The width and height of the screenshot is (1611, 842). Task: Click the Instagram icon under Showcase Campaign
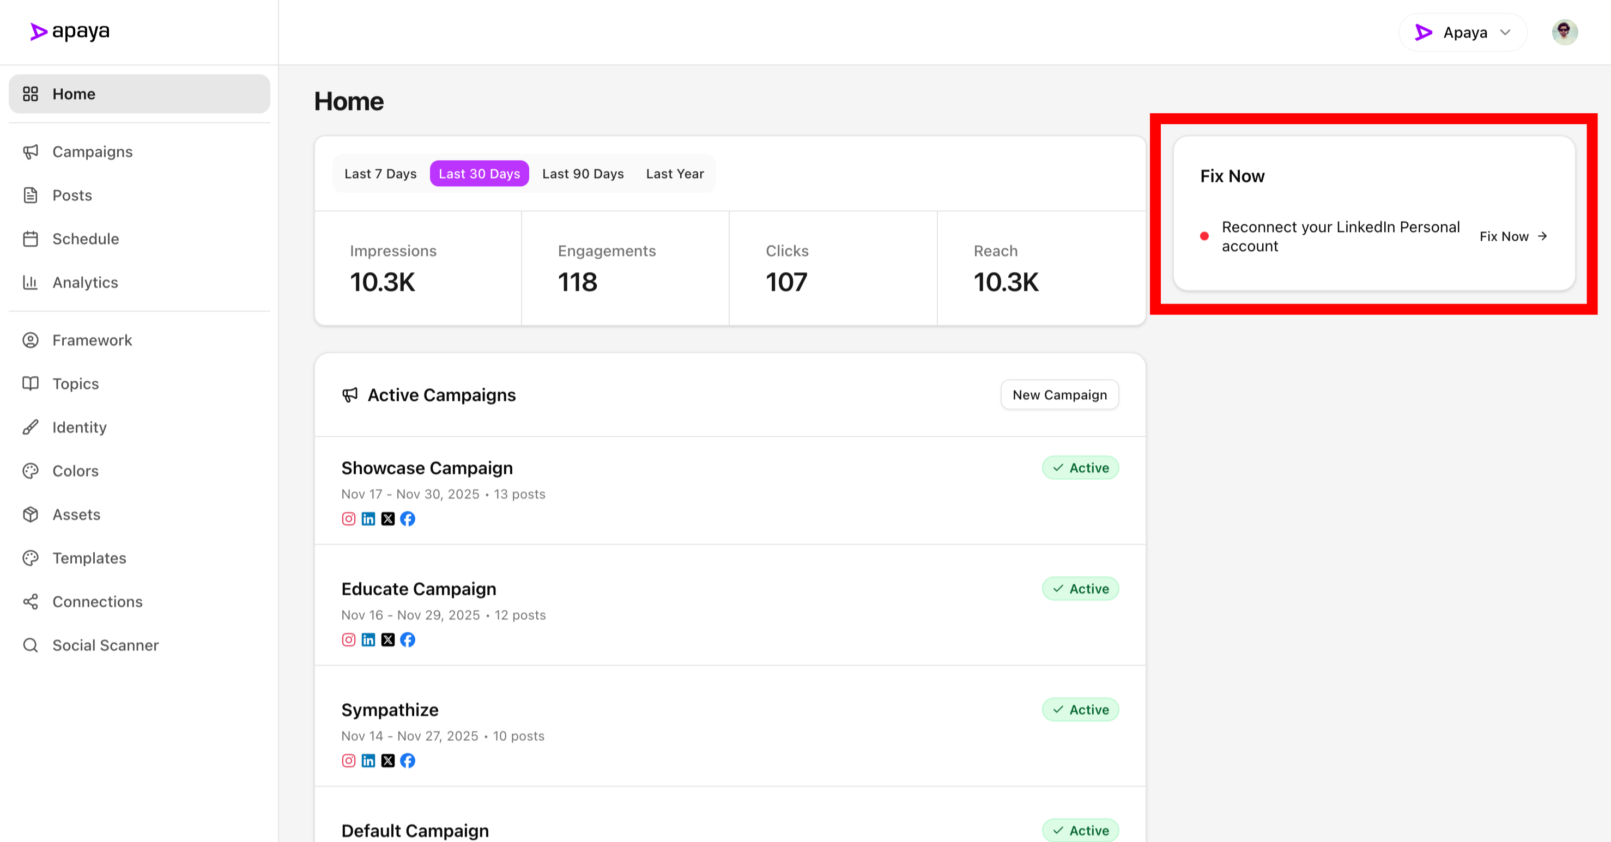tap(348, 519)
